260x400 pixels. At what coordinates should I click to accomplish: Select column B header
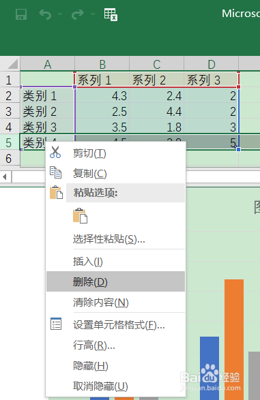pos(102,64)
